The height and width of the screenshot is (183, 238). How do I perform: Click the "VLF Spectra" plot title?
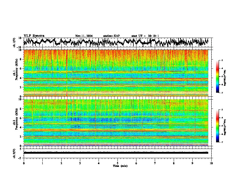(x=34, y=36)
